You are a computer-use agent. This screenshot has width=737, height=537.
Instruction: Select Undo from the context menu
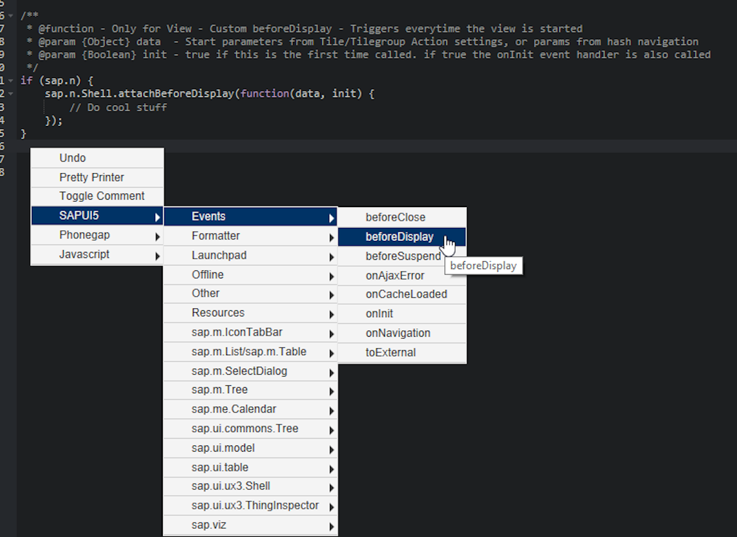[x=72, y=158]
